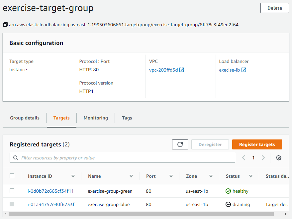Image resolution: width=292 pixels, height=219 pixels.
Task: Click the Basic configuration heading
Action: (x=36, y=43)
